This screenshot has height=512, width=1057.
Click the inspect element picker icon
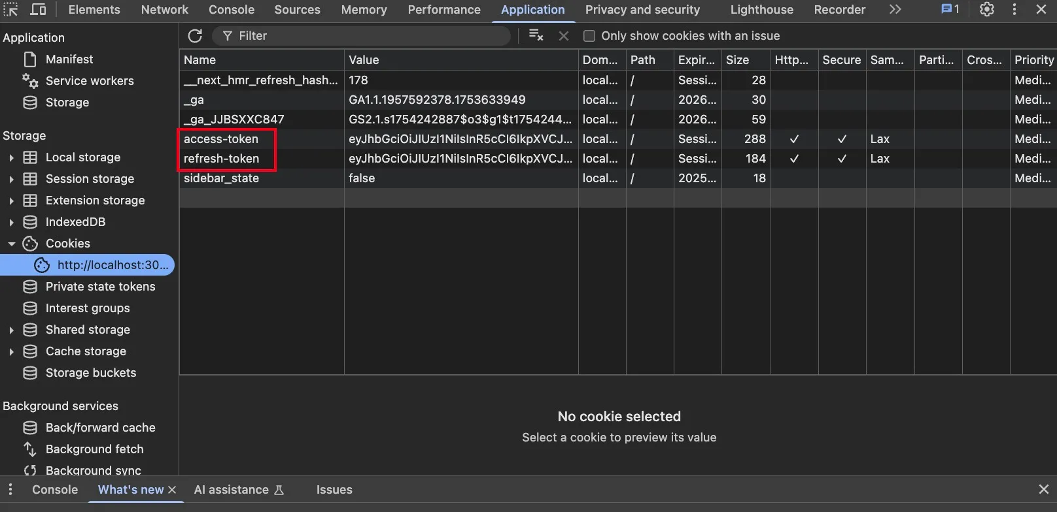click(x=11, y=10)
